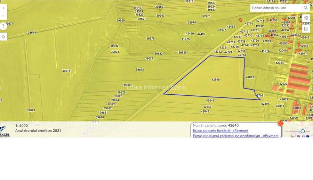The height and width of the screenshot is (180, 313).
Task: Open the parcel query tool icon
Action: 306,18
